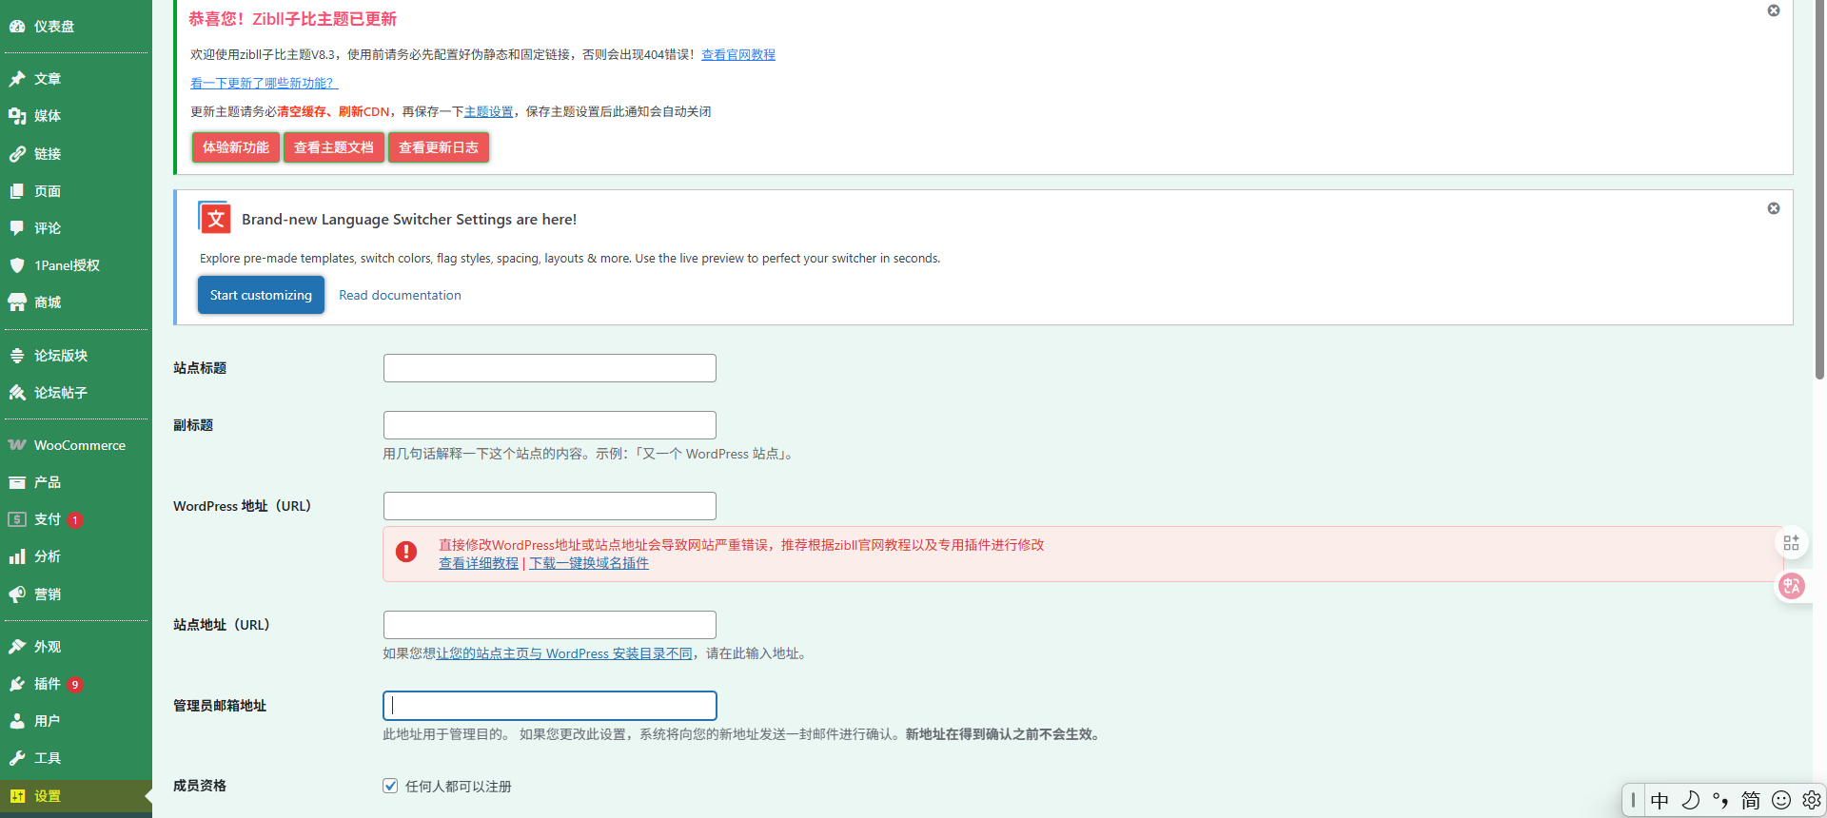This screenshot has height=818, width=1827.
Task: Focus the 站点标题 input field
Action: [550, 368]
